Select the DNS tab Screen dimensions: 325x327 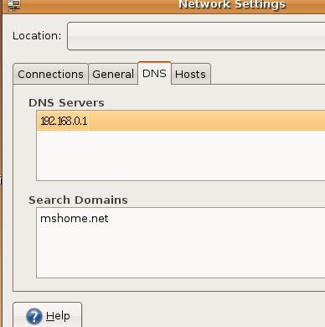[154, 73]
